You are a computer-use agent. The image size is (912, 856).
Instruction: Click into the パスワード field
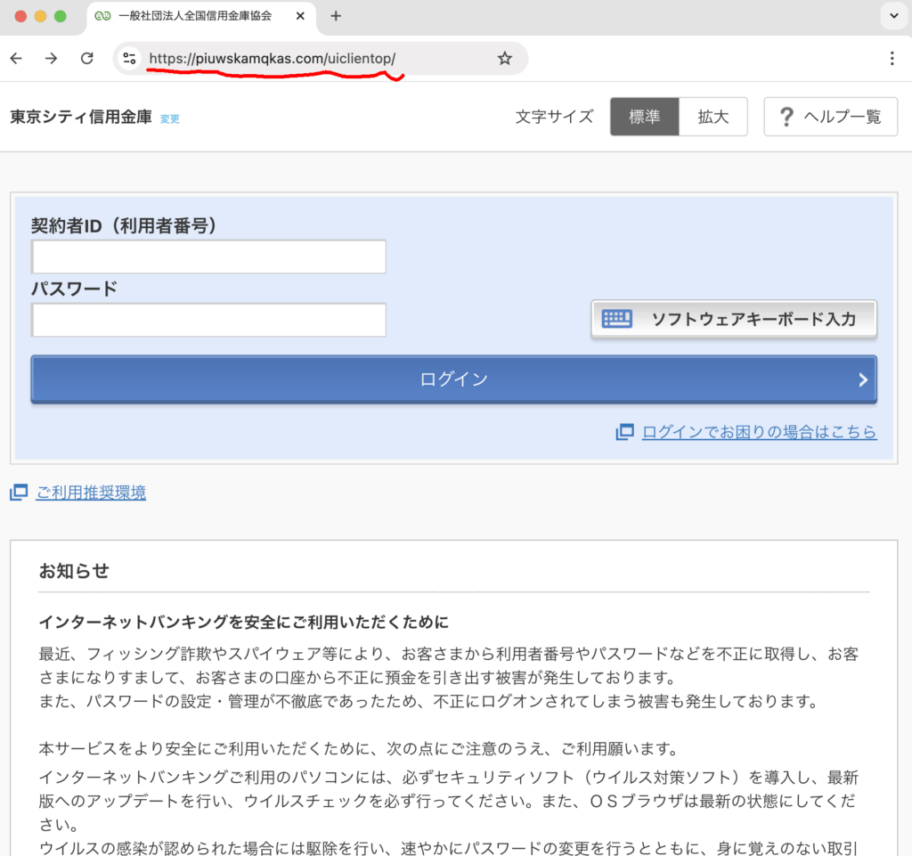click(209, 320)
